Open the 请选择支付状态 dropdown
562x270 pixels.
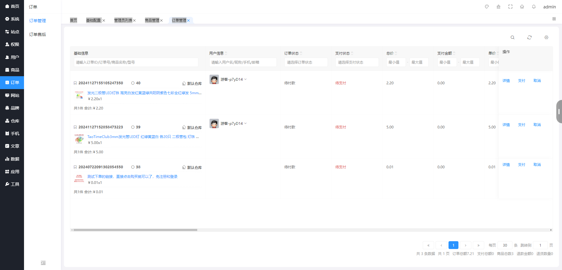357,62
